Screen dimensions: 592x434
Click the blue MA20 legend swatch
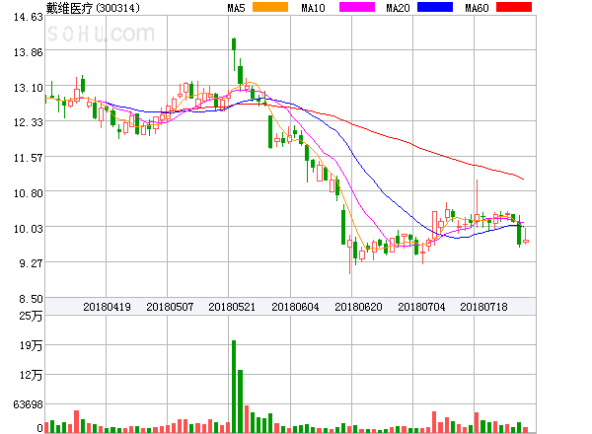point(435,7)
